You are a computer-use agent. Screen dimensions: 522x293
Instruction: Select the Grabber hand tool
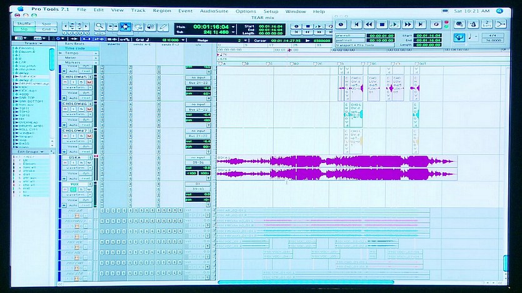coord(138,27)
